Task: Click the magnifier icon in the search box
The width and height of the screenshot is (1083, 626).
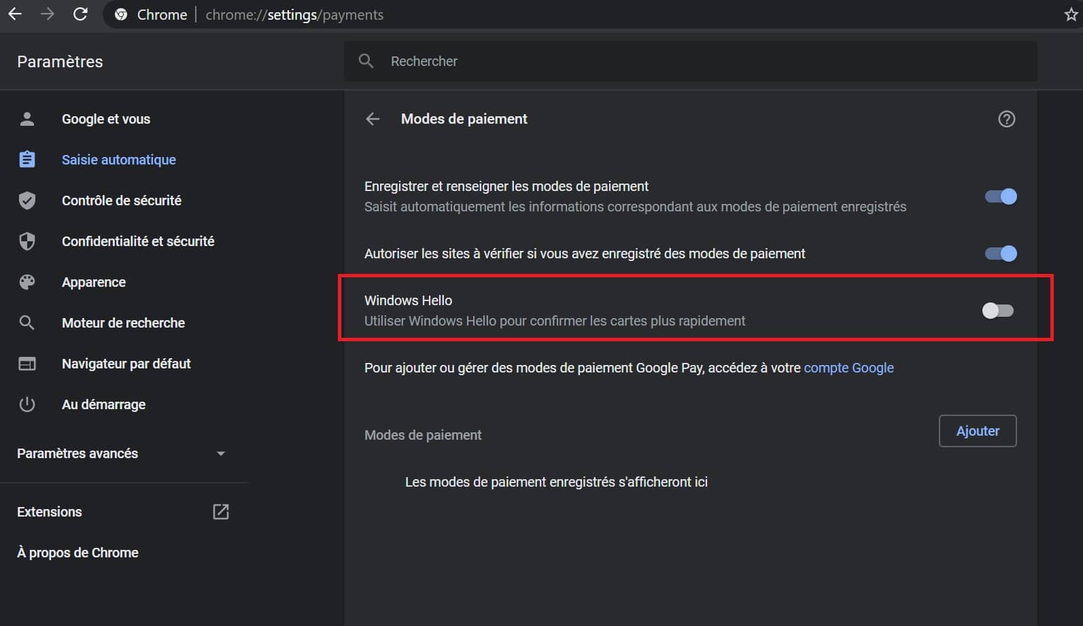Action: tap(366, 61)
